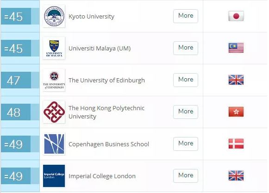Open More for Hong Kong Polytechnic
This screenshot has height=193, width=269.
pos(186,112)
